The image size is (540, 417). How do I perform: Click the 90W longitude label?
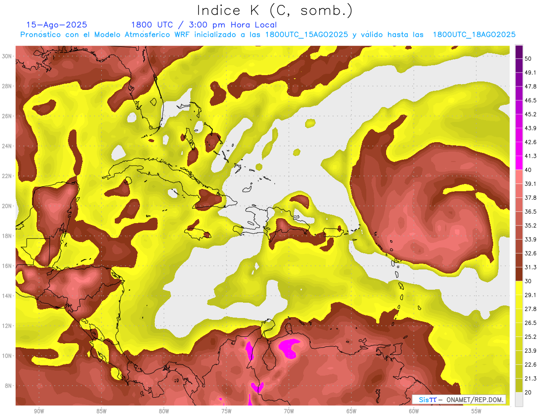pos(39,412)
